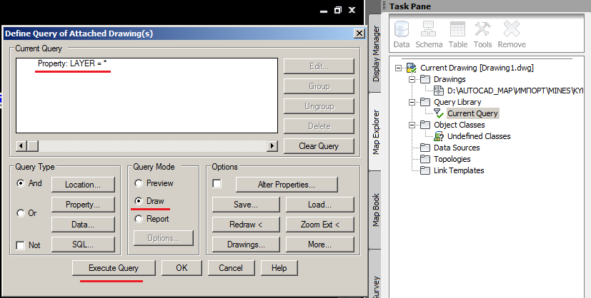Switch to Map Explorer tab
Screen dimensions: 591x298
(x=376, y=132)
